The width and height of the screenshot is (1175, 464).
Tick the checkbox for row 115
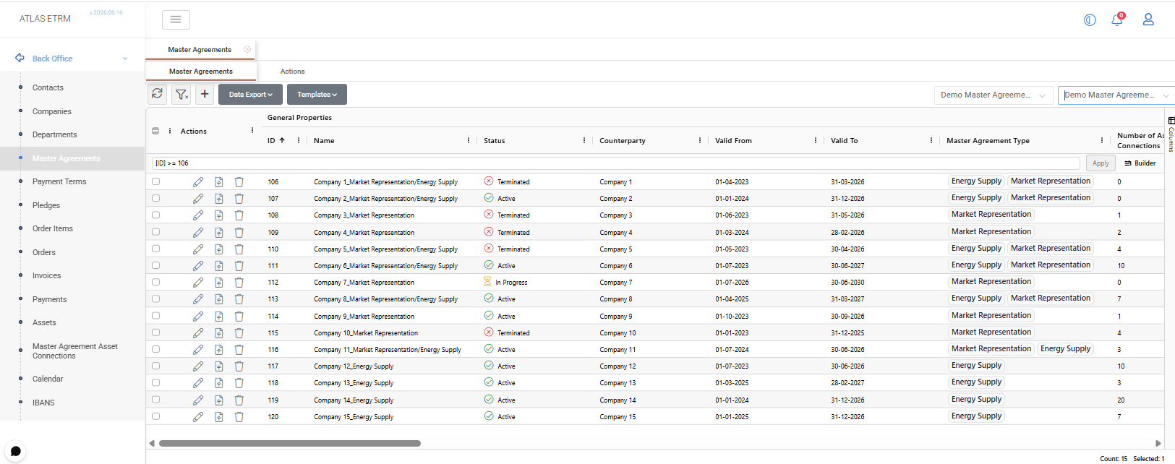pos(155,332)
